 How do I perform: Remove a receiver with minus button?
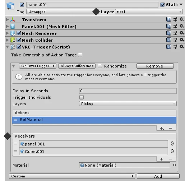(x=171, y=159)
